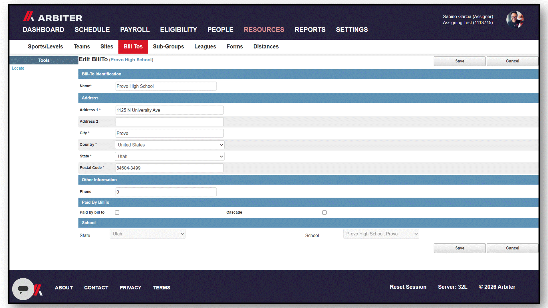Expand the State dropdown showing Utah in Address
The width and height of the screenshot is (548, 308).
pos(170,156)
